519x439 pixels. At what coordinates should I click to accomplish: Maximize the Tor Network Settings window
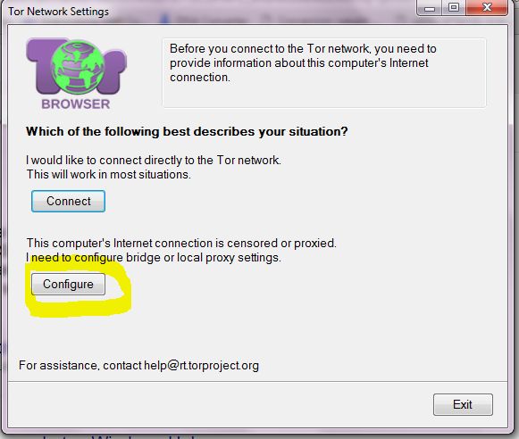[454, 8]
